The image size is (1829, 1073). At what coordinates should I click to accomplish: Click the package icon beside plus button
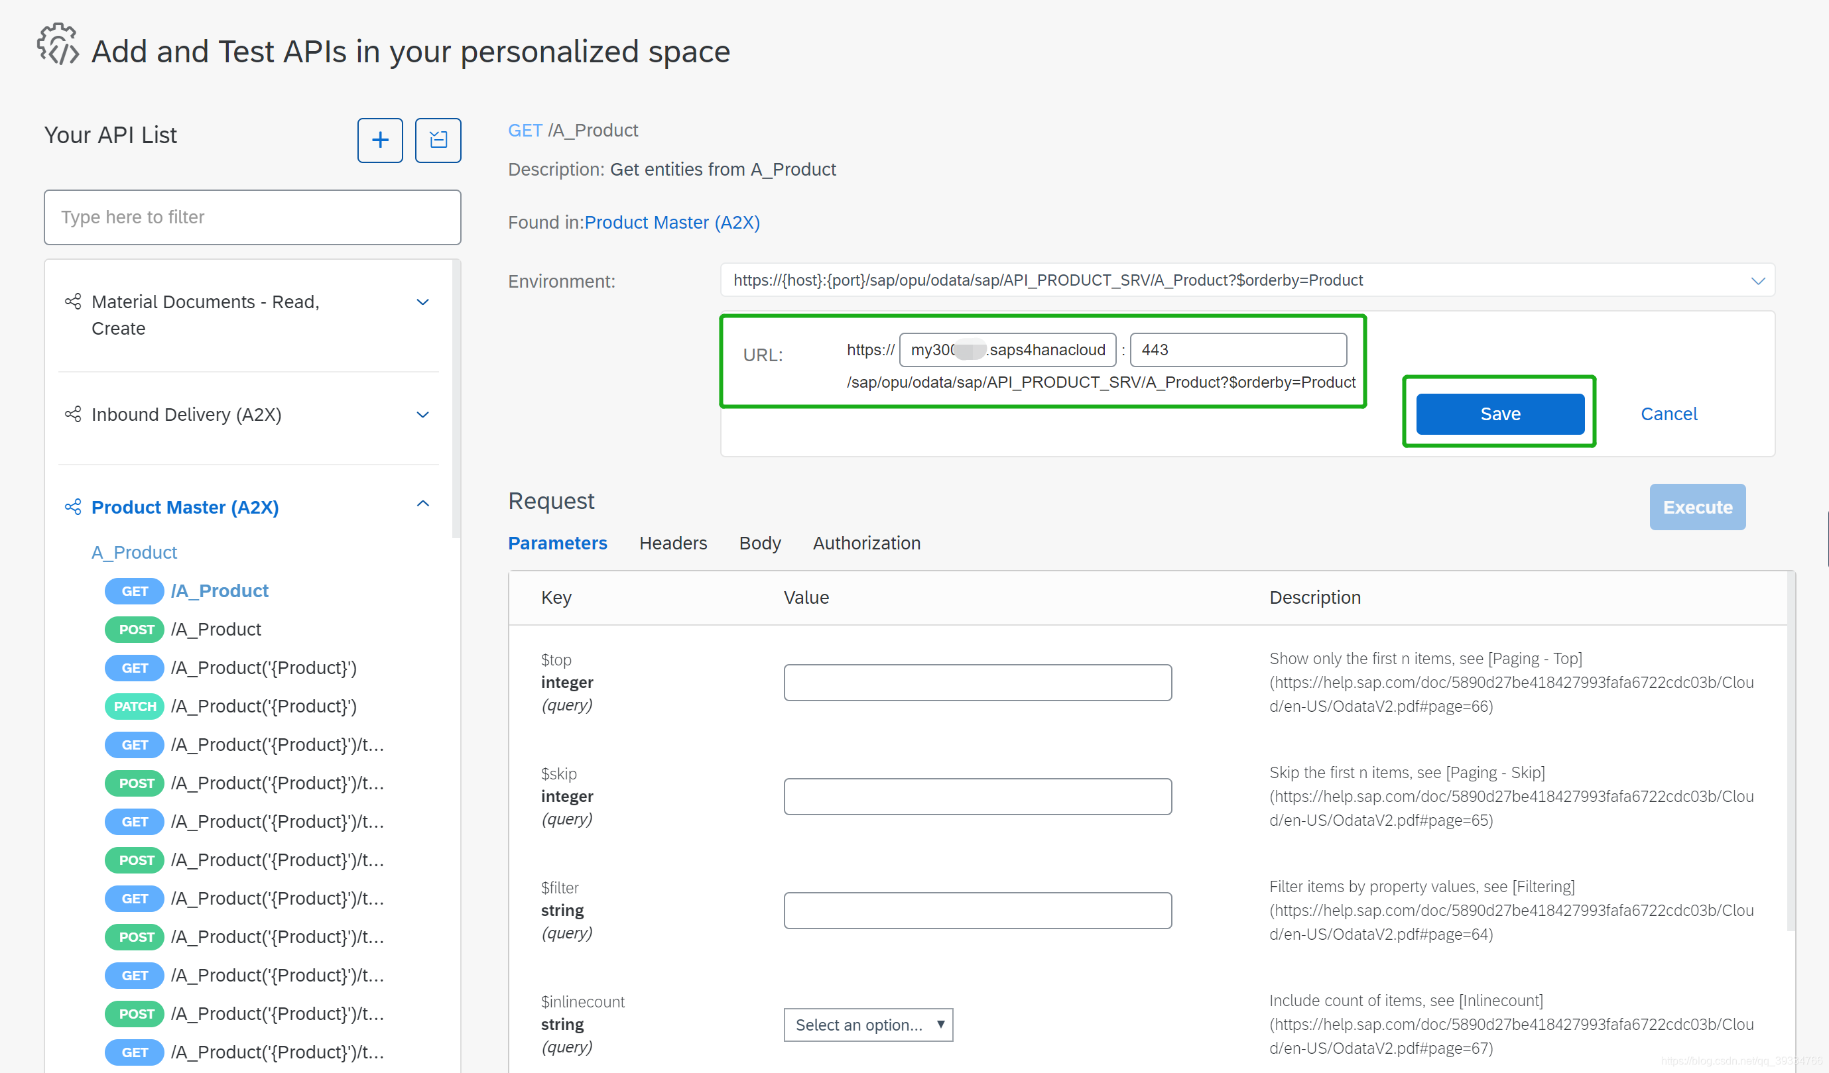click(x=438, y=140)
